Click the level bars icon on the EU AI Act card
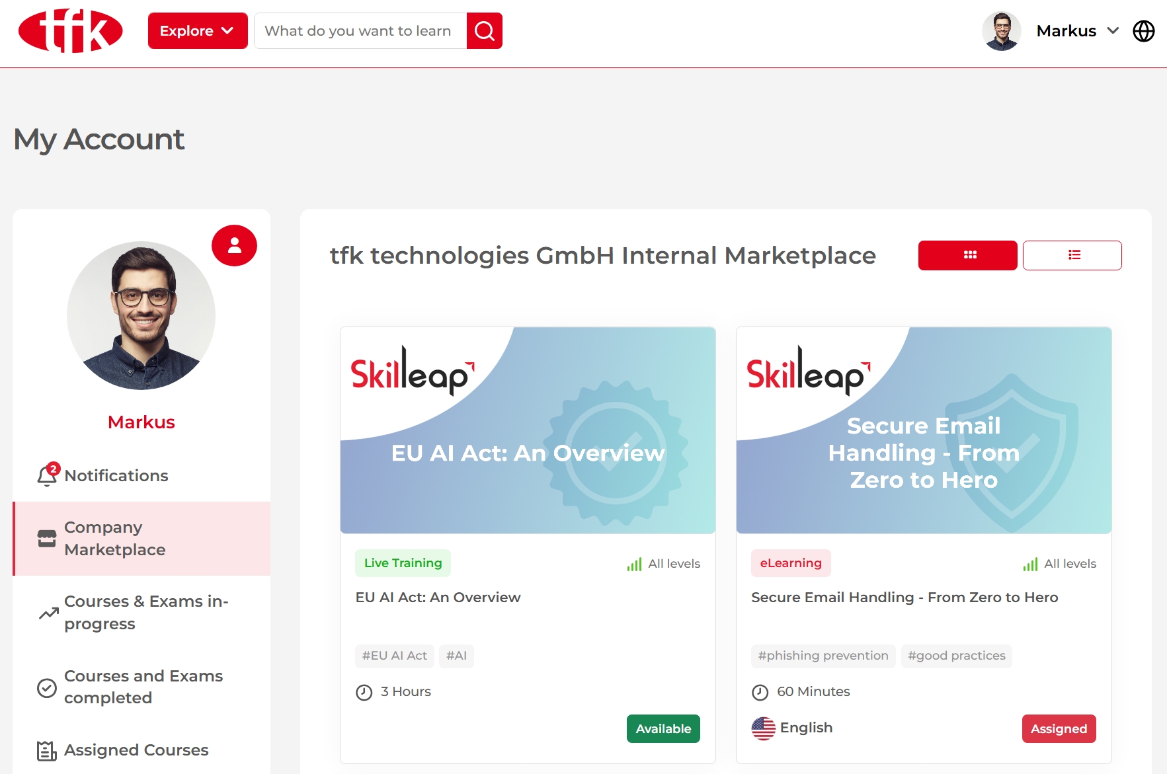 click(635, 564)
